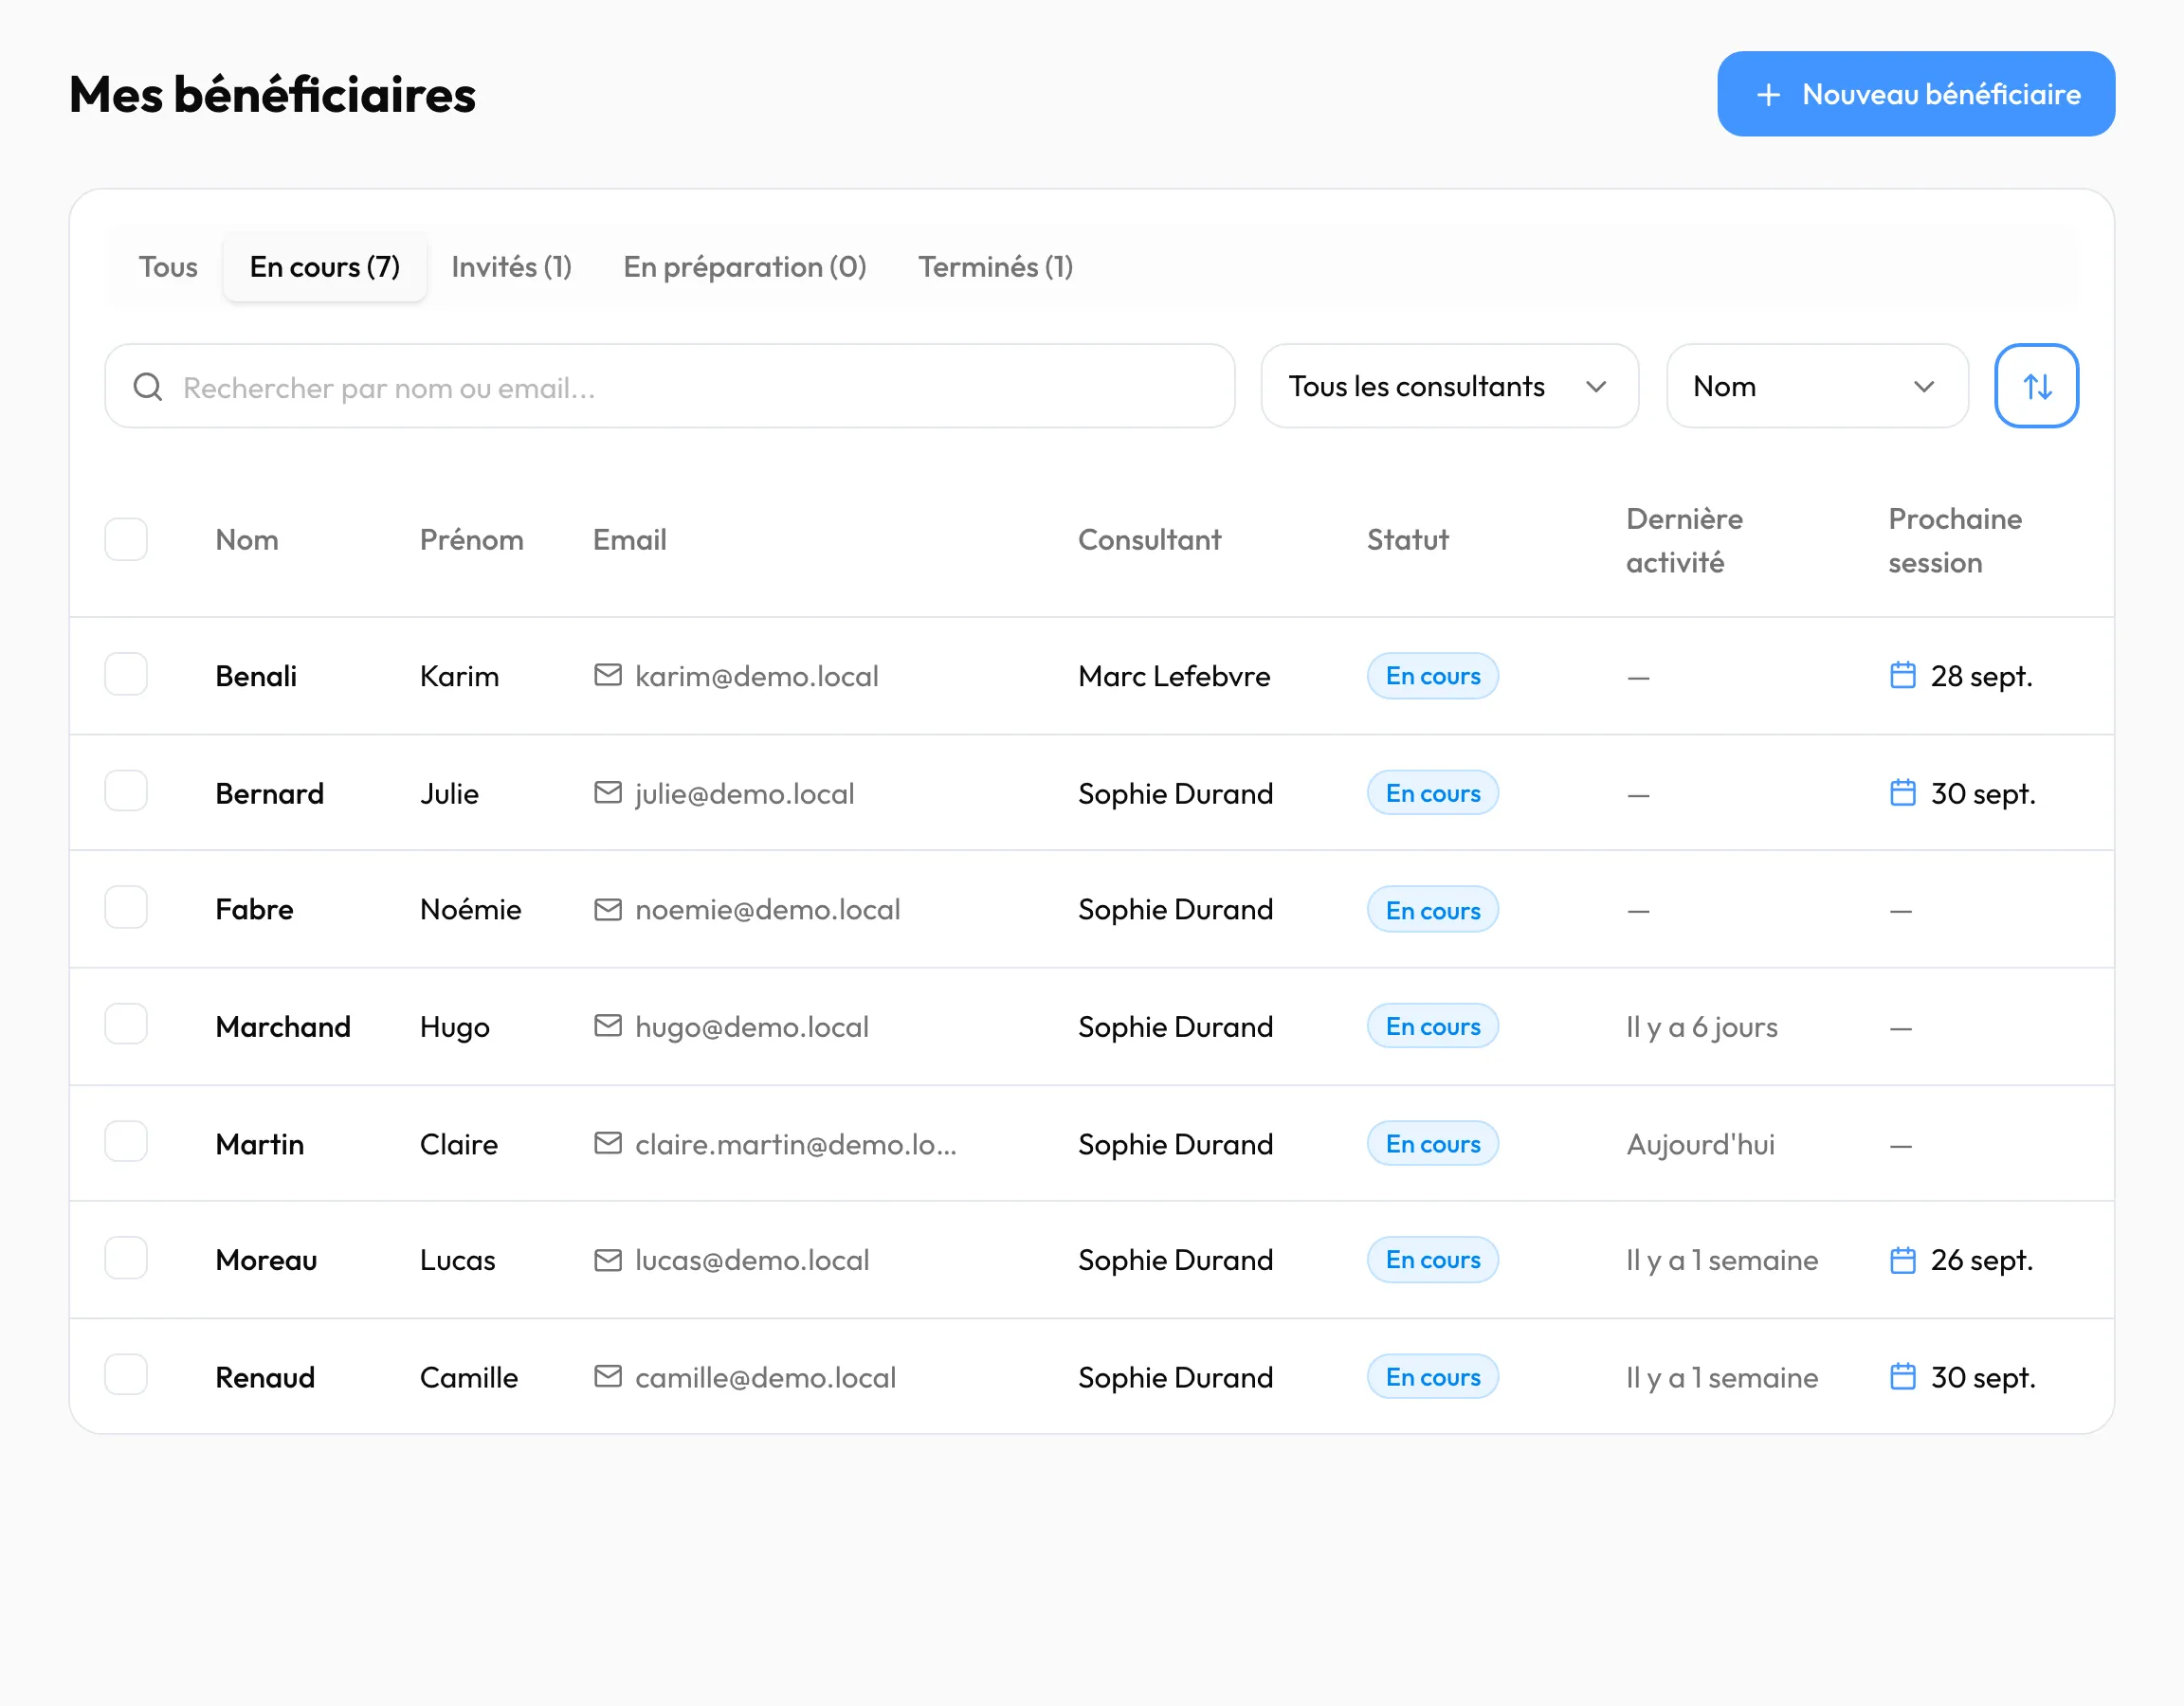
Task: Select the En cours (7) tab
Action: tap(325, 267)
